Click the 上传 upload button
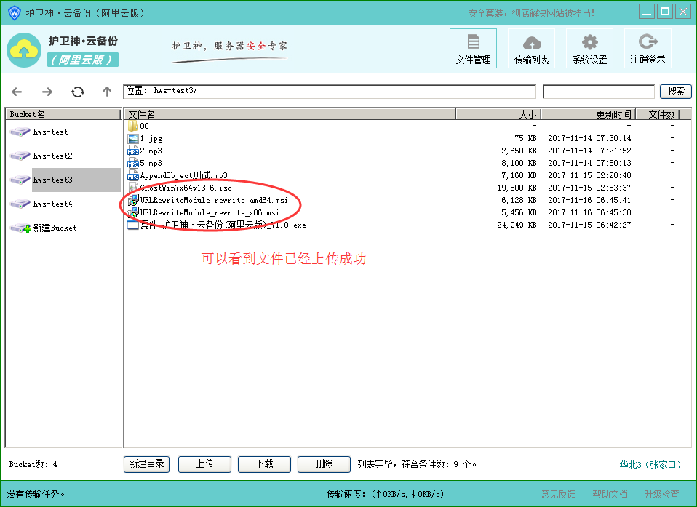The height and width of the screenshot is (507, 697). tap(204, 464)
